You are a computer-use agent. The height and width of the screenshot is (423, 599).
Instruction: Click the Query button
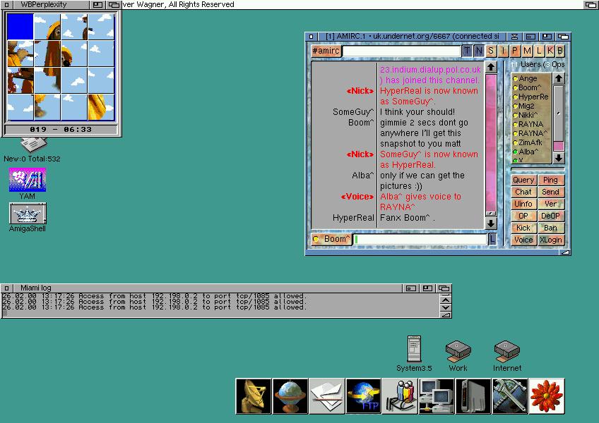[x=523, y=180]
